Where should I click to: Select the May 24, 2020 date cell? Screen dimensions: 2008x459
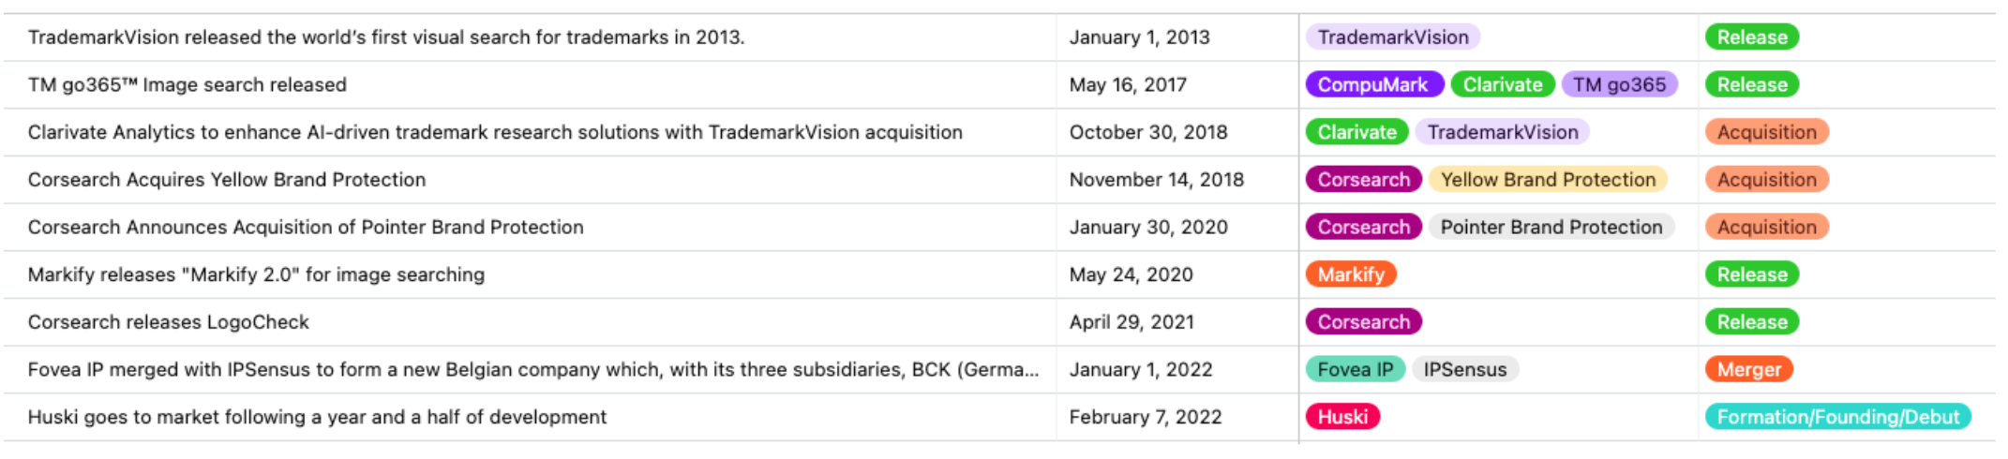click(1131, 274)
